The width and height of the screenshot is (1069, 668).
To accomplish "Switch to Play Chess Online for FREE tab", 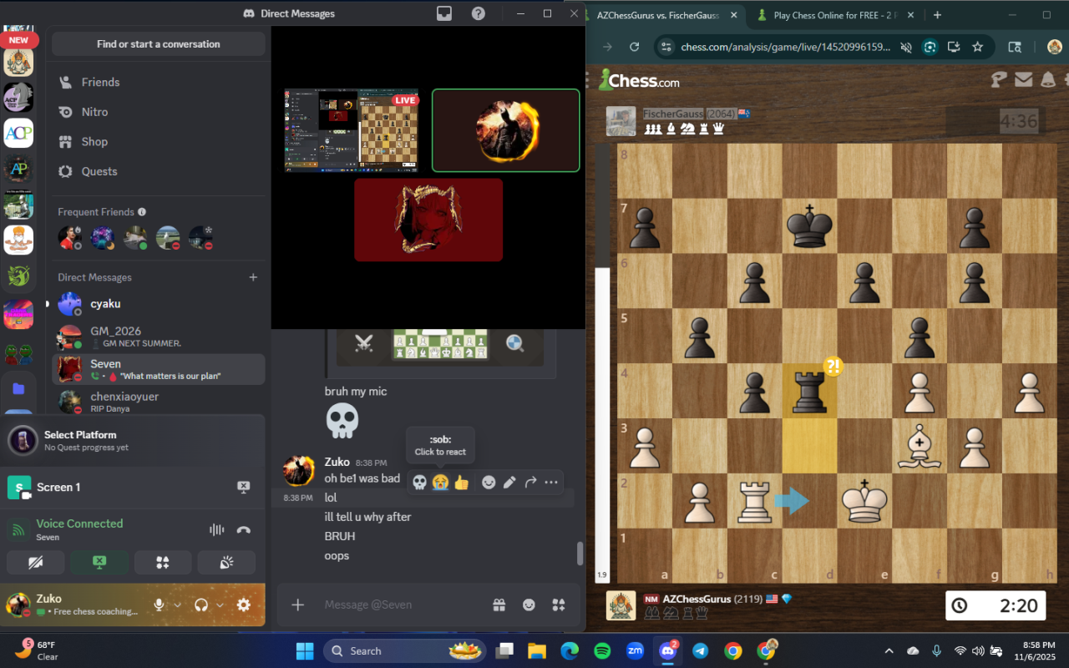I will click(836, 15).
